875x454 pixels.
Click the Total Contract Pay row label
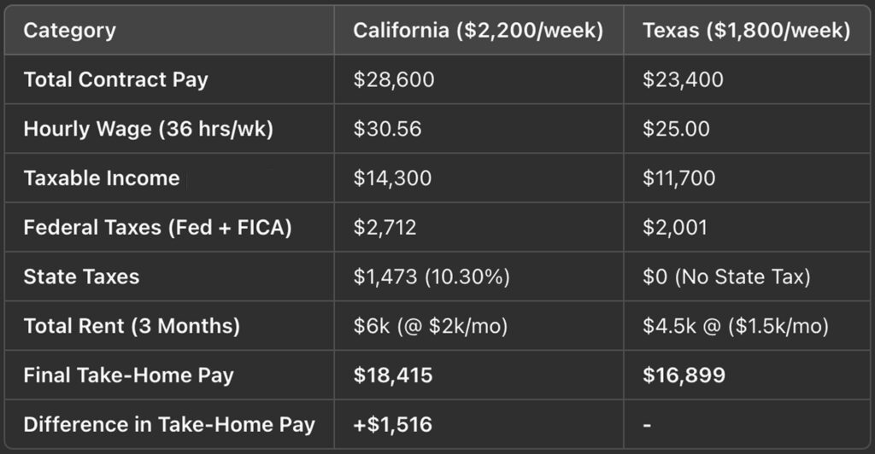(x=115, y=80)
